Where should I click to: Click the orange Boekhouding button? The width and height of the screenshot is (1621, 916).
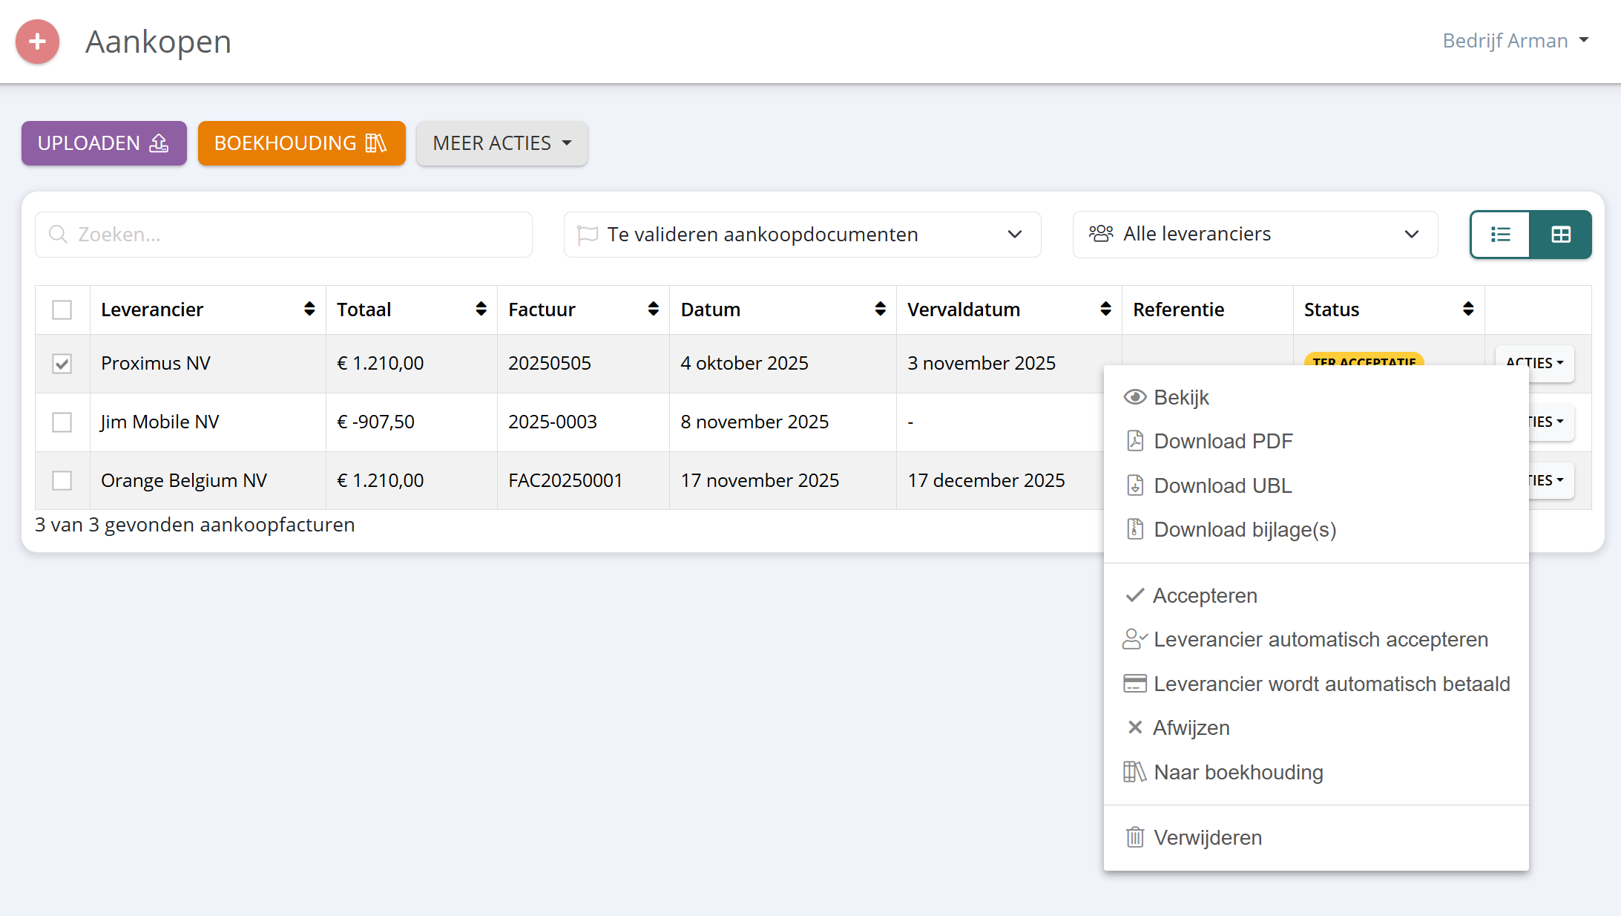[x=301, y=143]
